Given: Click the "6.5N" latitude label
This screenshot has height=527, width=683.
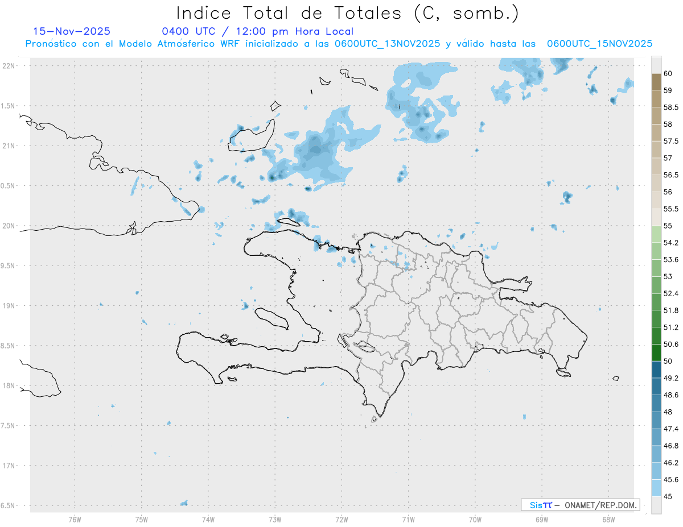Looking at the screenshot, I should (9, 505).
